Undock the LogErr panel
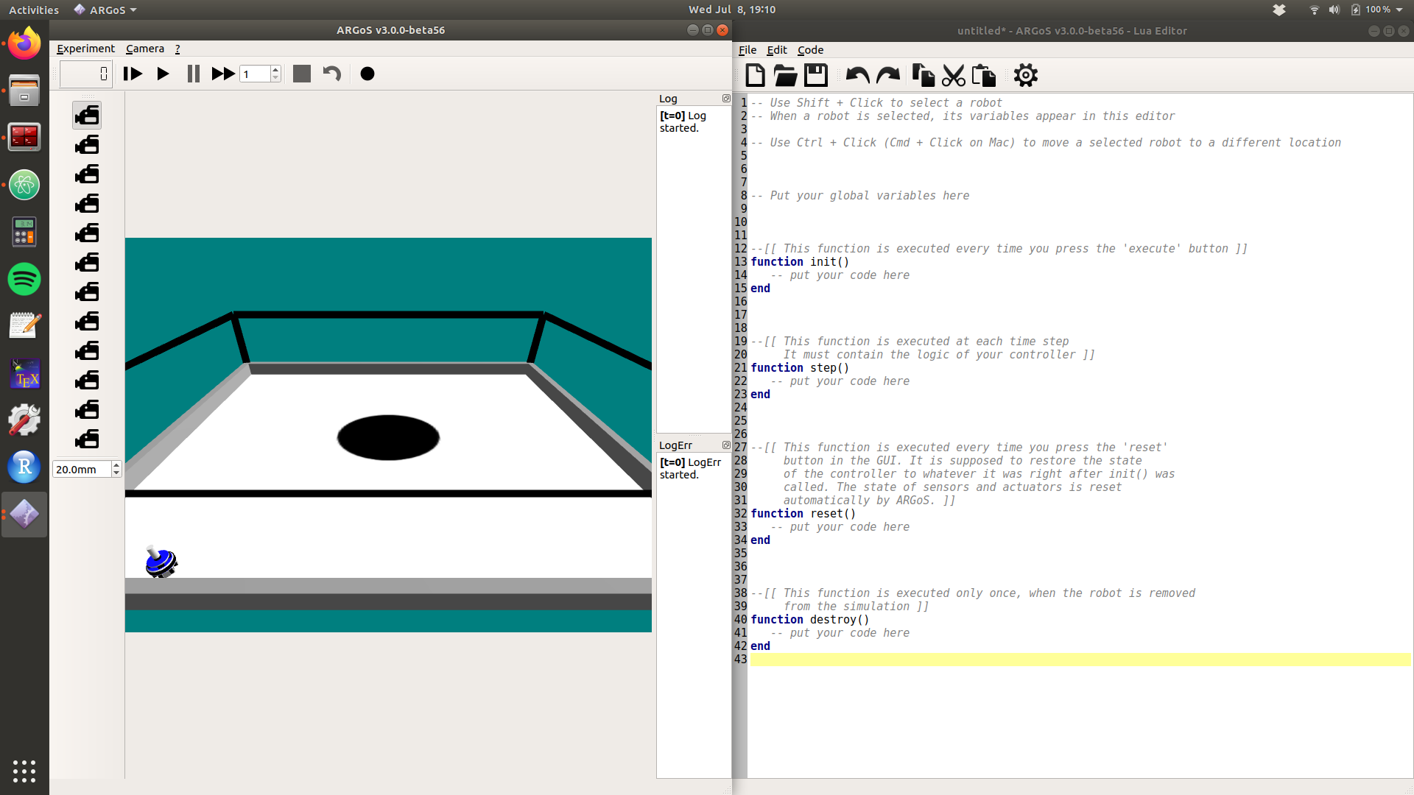1414x795 pixels. 726,445
